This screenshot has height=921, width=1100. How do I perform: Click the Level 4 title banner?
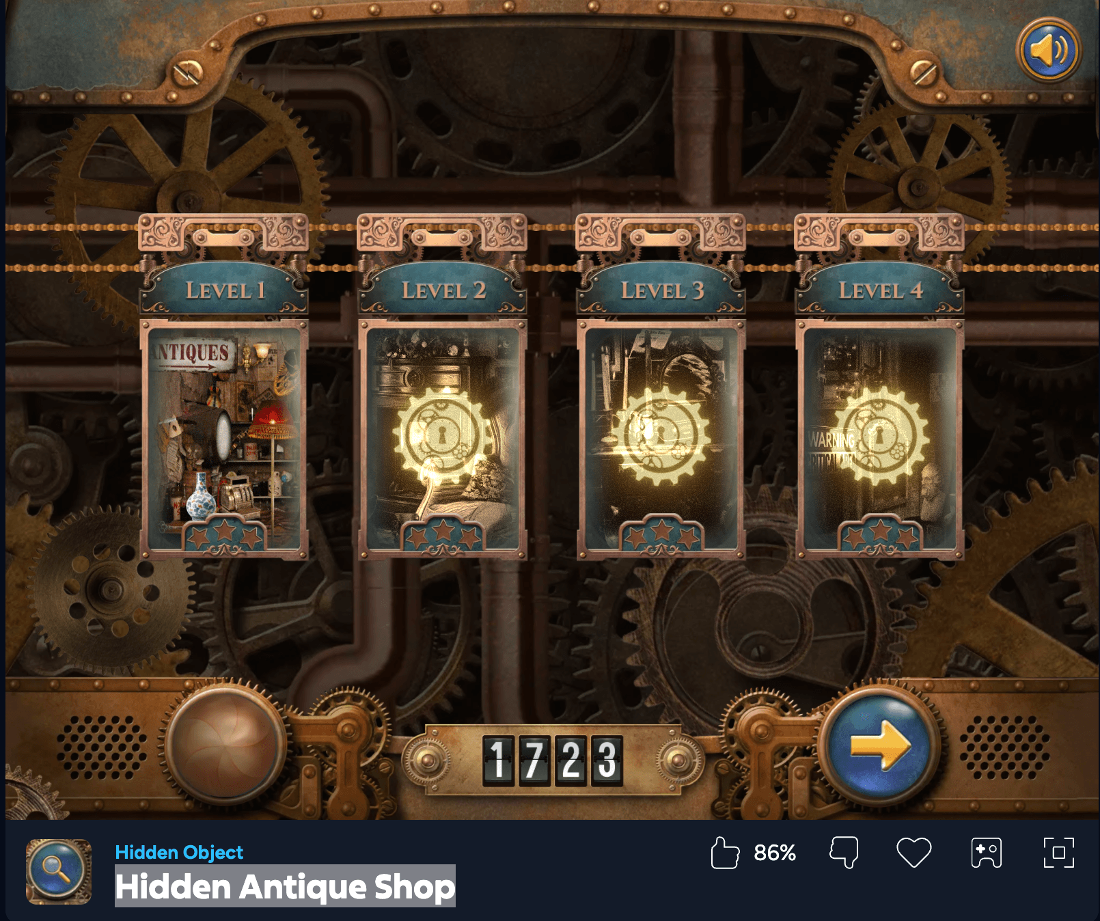click(880, 290)
